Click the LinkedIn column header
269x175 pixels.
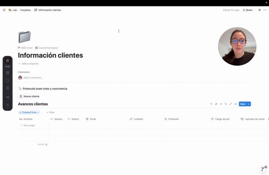(x=136, y=119)
